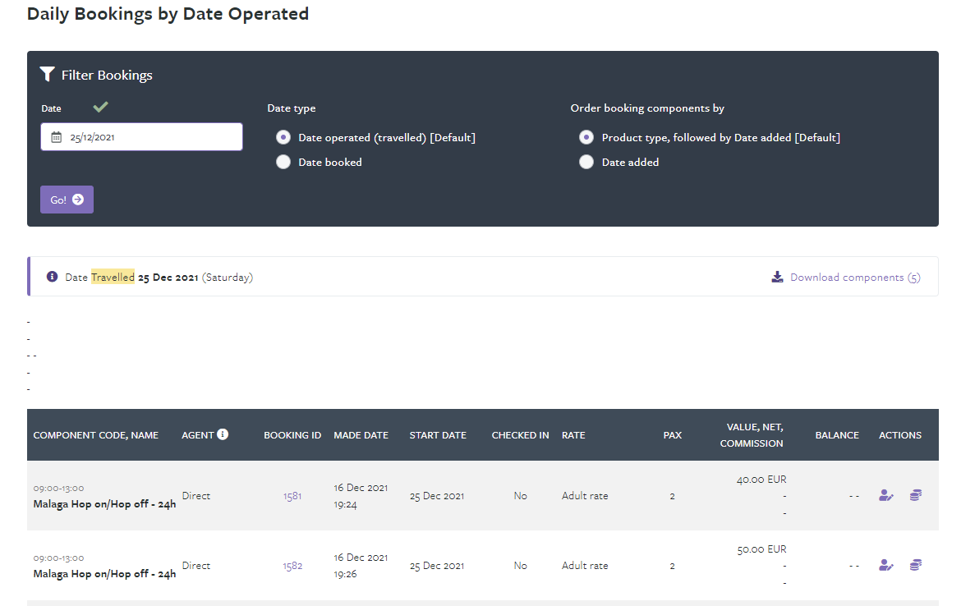Select Date booked radio button
961x606 pixels.
pyautogui.click(x=283, y=162)
